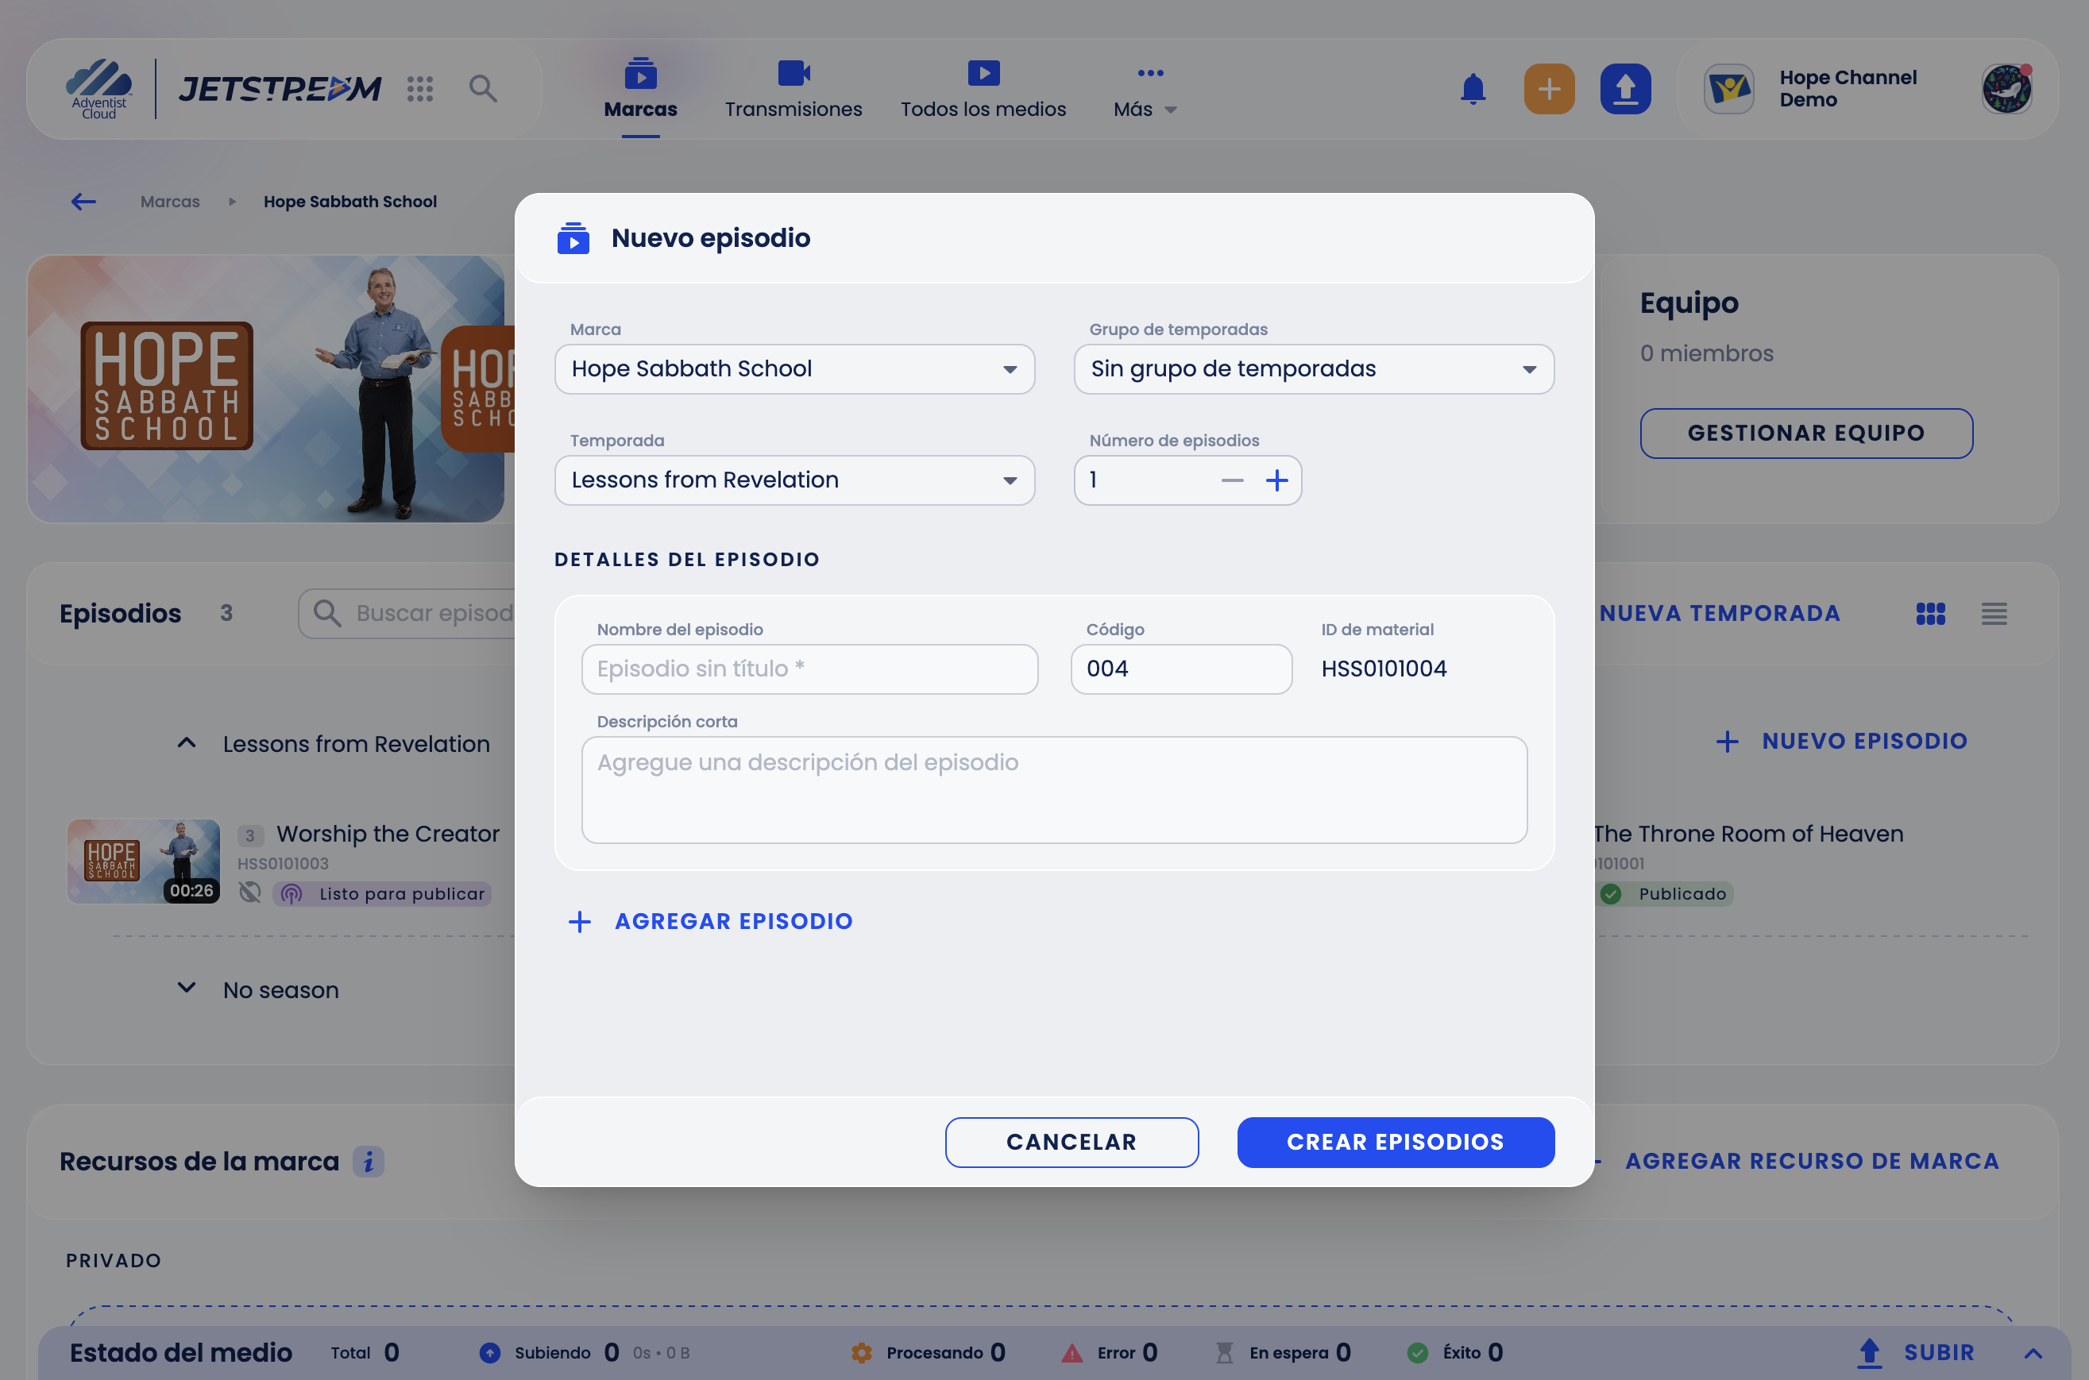Open the Marca dropdown
2089x1380 pixels.
click(794, 368)
